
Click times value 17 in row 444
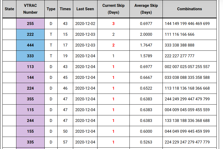click(x=65, y=45)
